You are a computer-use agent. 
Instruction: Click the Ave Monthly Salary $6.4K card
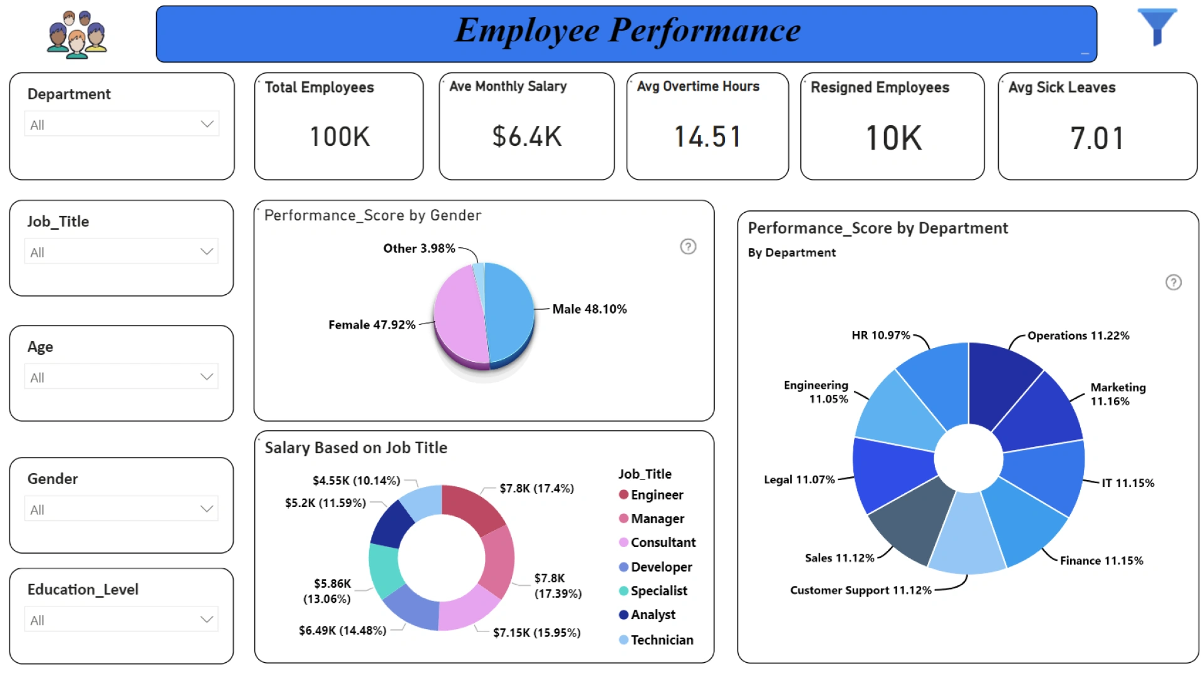[x=526, y=126]
